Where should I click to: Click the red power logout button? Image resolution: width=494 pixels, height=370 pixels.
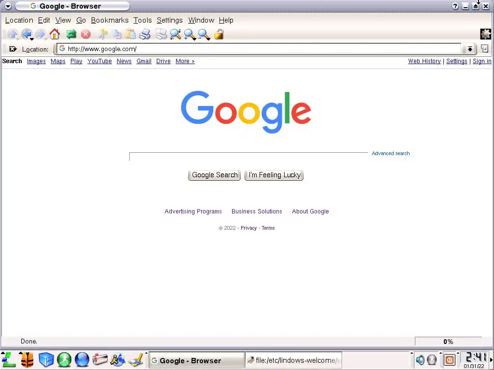pos(450,359)
